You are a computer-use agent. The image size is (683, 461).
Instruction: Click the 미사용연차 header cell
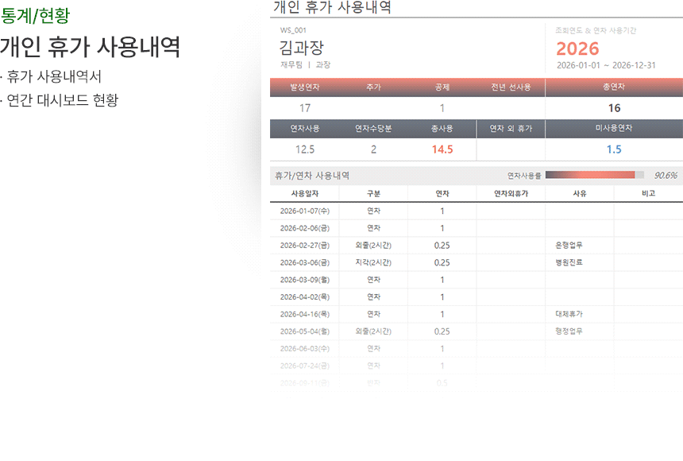[613, 128]
